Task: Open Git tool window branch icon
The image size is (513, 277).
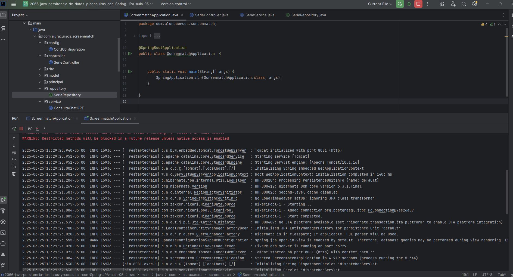Action: coord(3,265)
